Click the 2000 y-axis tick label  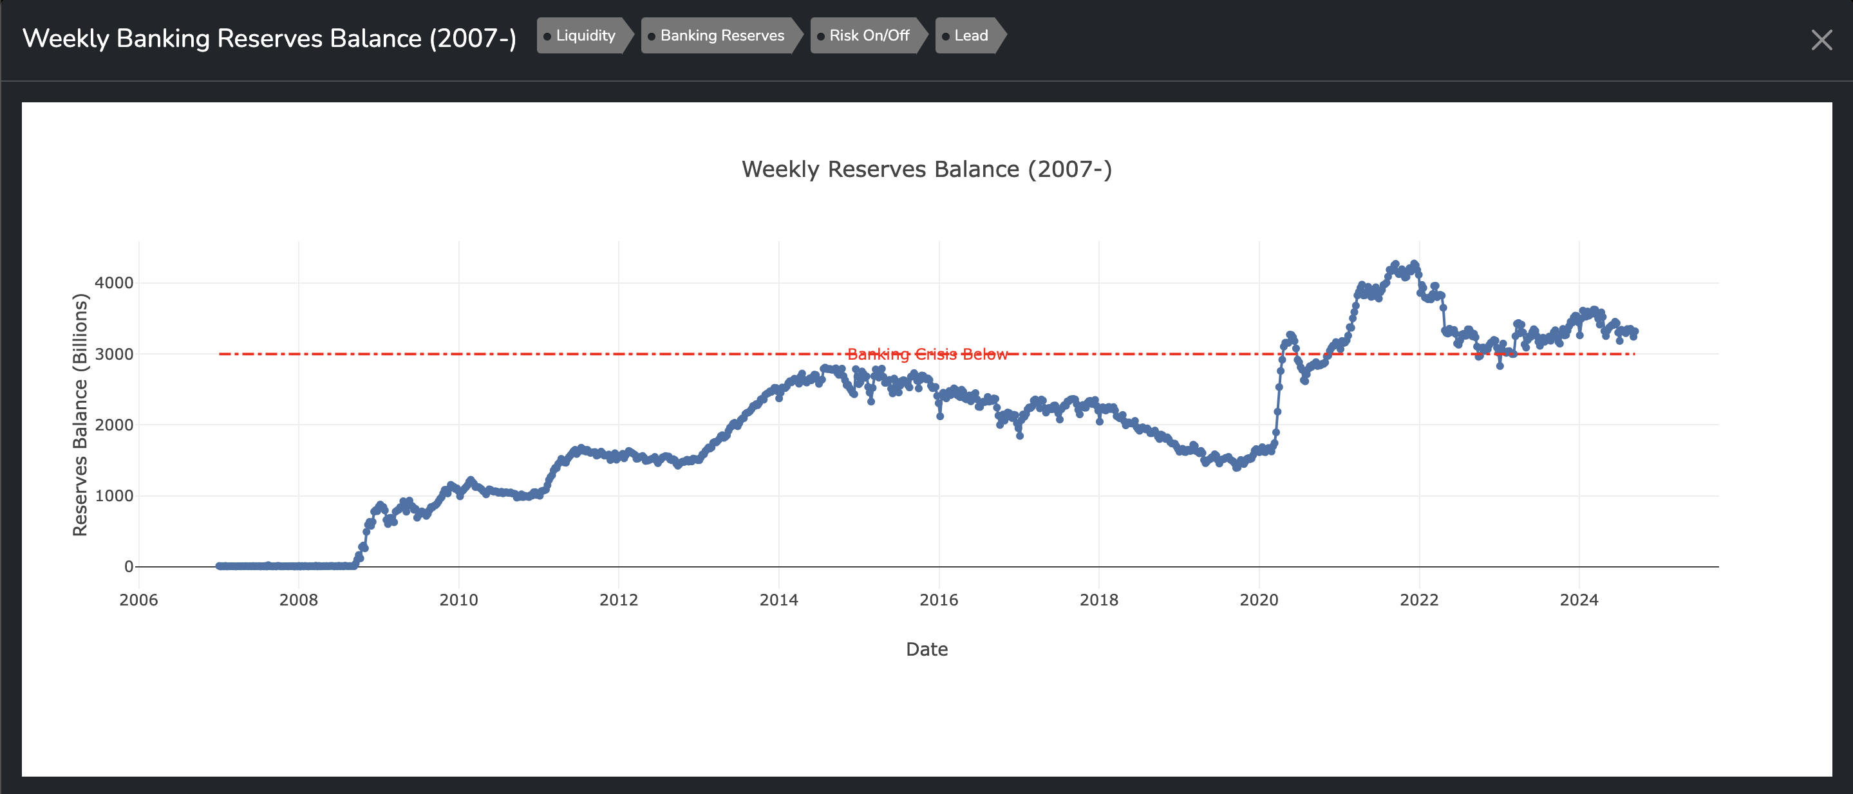pyautogui.click(x=114, y=425)
